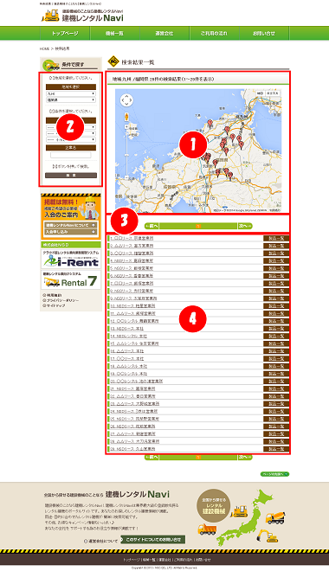Click the 検索 search button

tap(71, 175)
